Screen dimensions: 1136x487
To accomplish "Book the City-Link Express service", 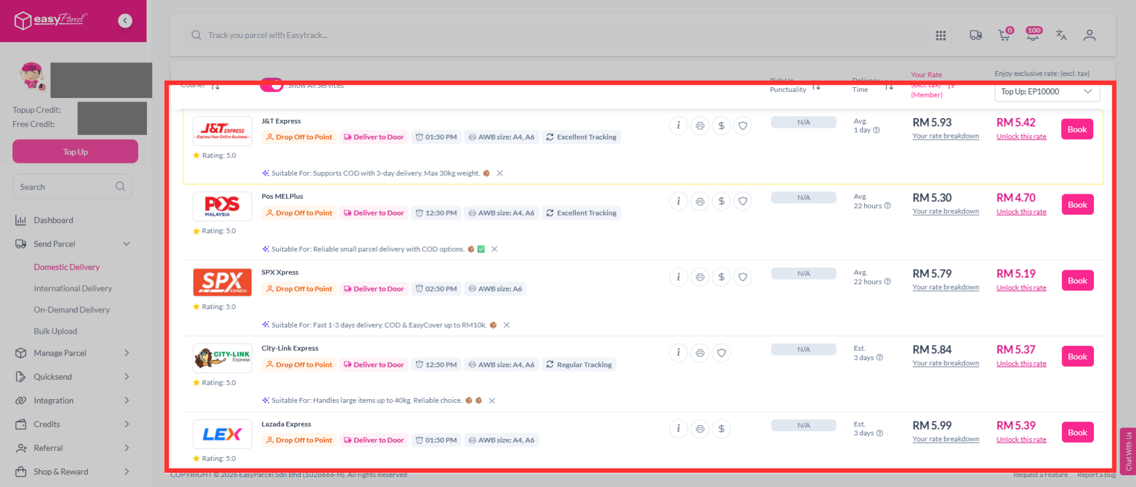I will [1077, 357].
